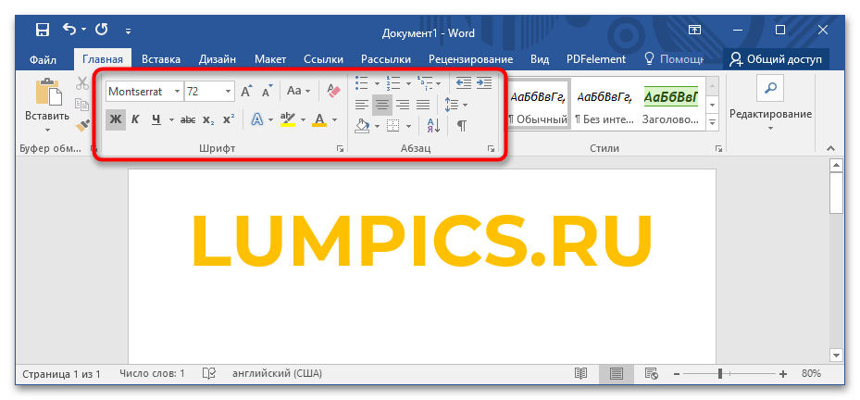
Task: Toggle center text alignment
Action: pos(381,105)
